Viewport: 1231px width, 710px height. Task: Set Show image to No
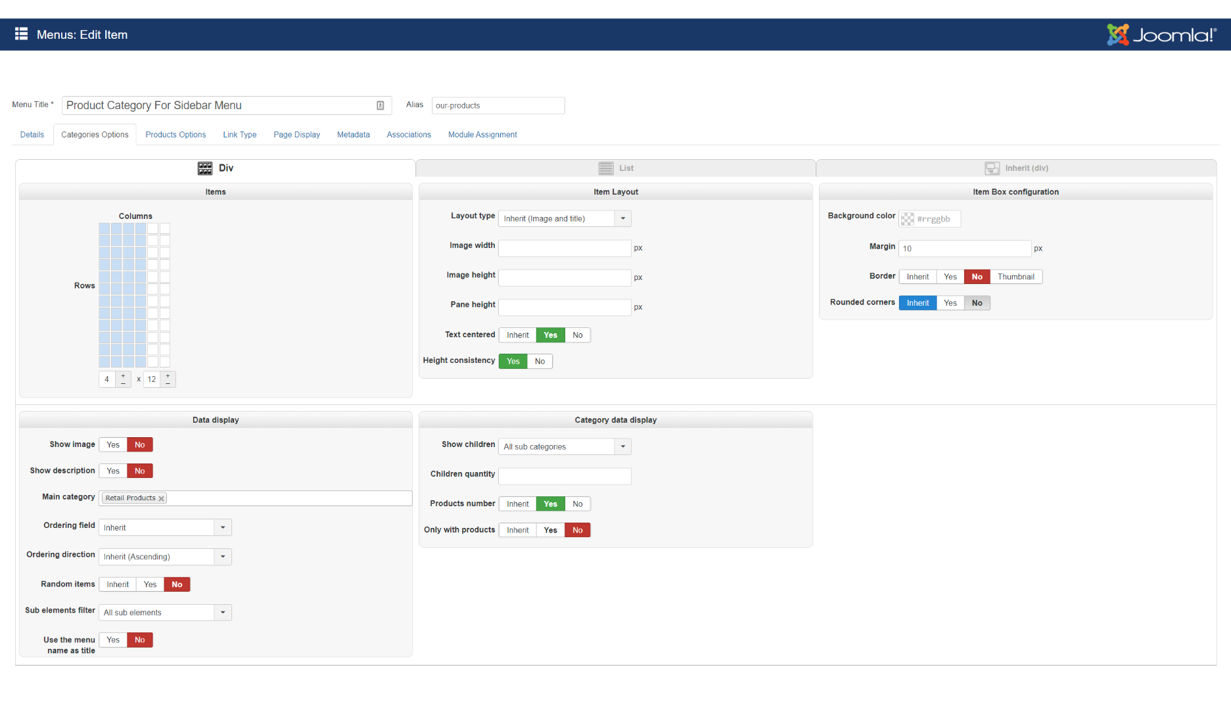(140, 445)
